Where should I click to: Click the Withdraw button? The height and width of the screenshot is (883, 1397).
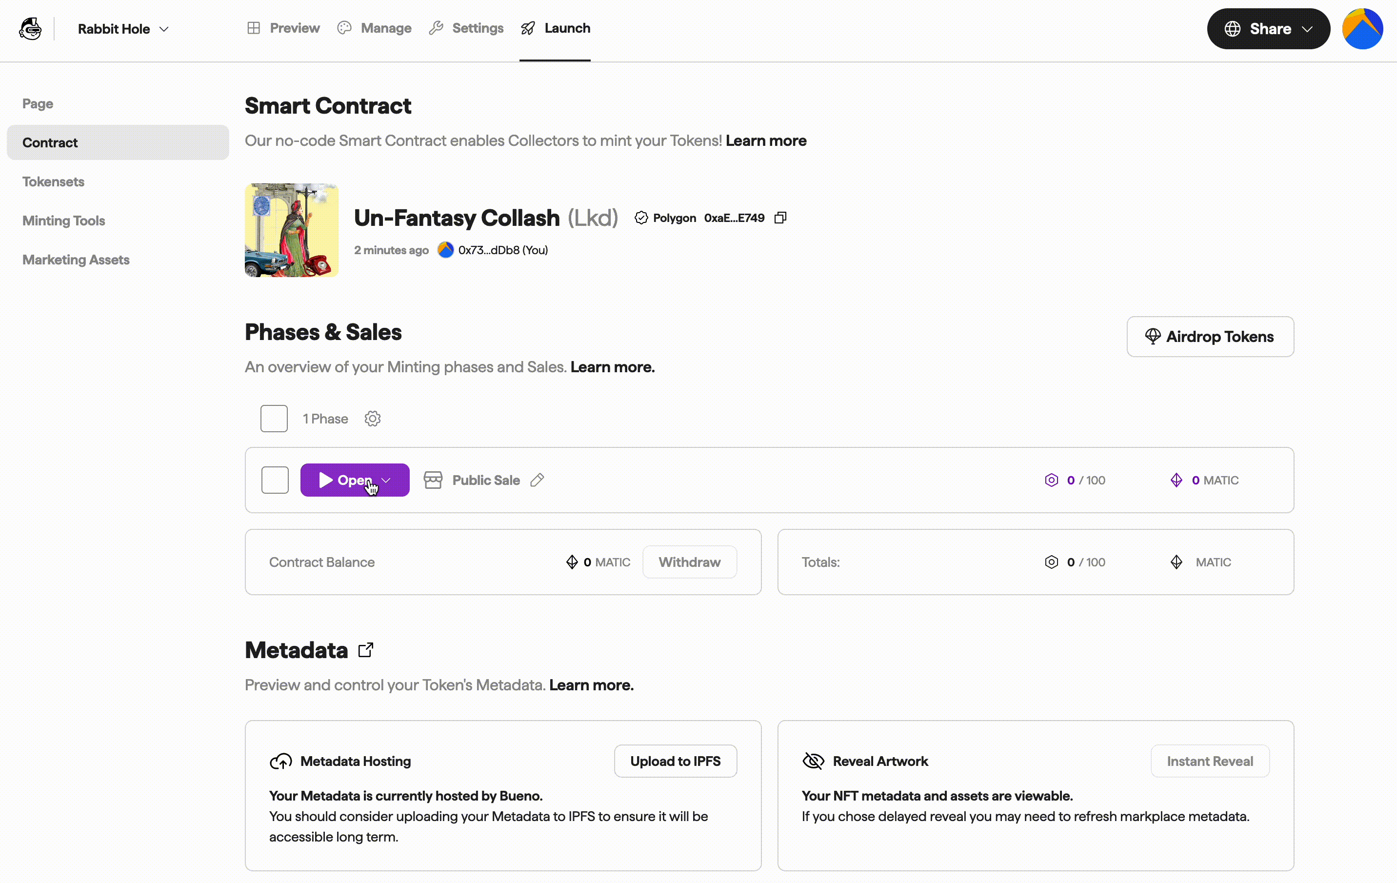tap(689, 562)
